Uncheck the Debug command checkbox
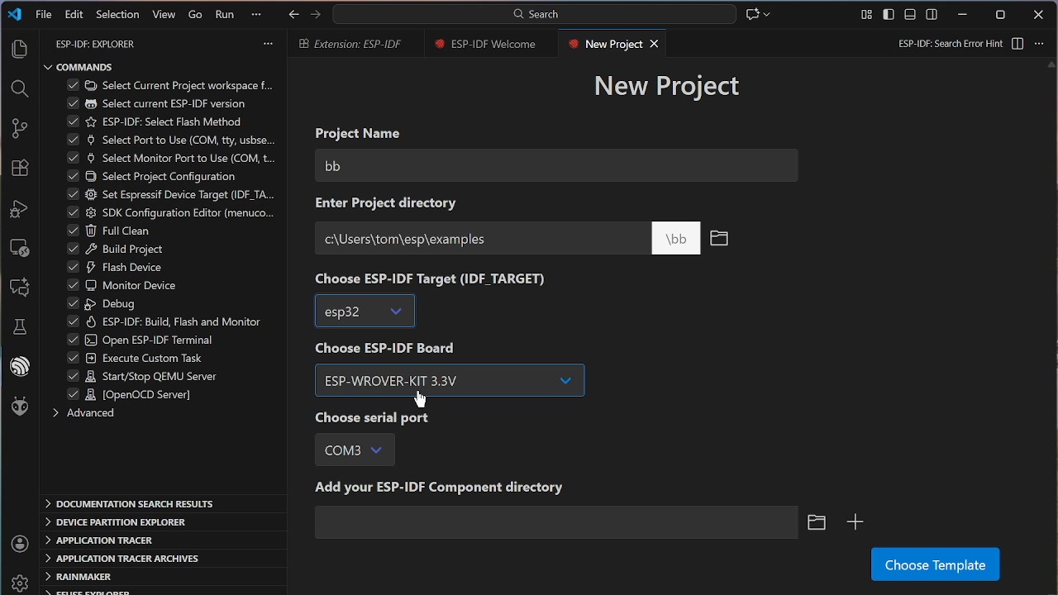This screenshot has height=595, width=1058. [73, 303]
